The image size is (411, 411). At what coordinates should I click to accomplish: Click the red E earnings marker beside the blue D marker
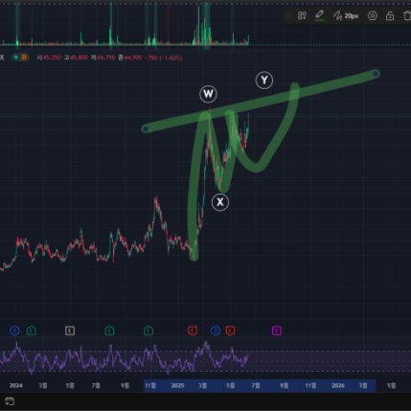click(230, 331)
